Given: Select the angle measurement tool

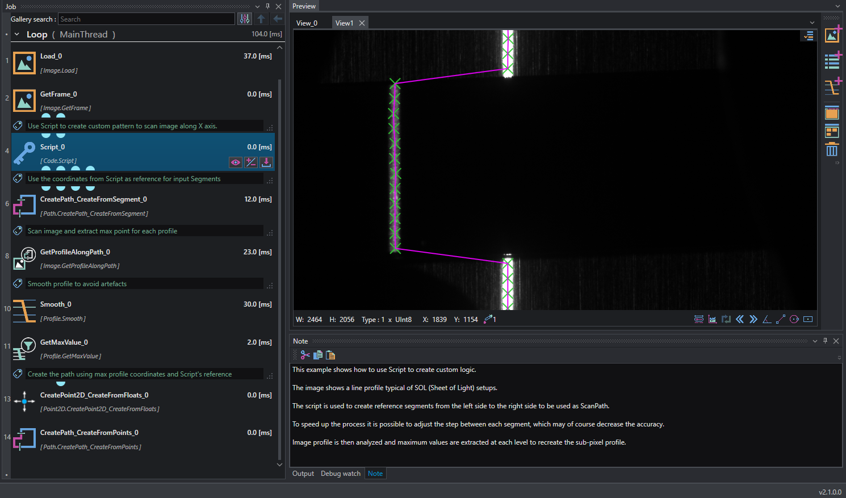Looking at the screenshot, I should tap(767, 319).
